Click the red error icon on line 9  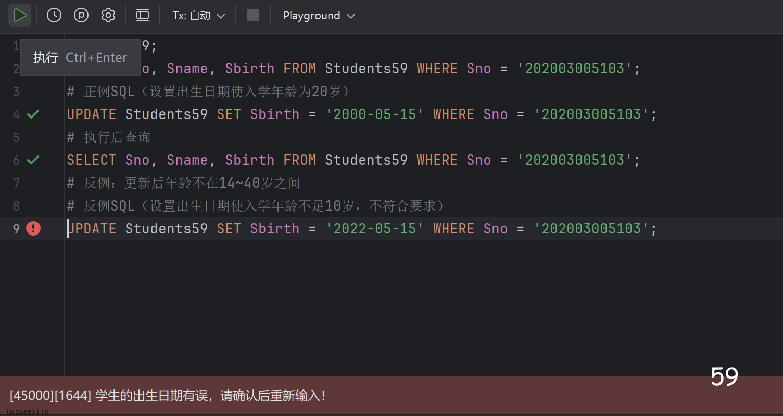[33, 228]
